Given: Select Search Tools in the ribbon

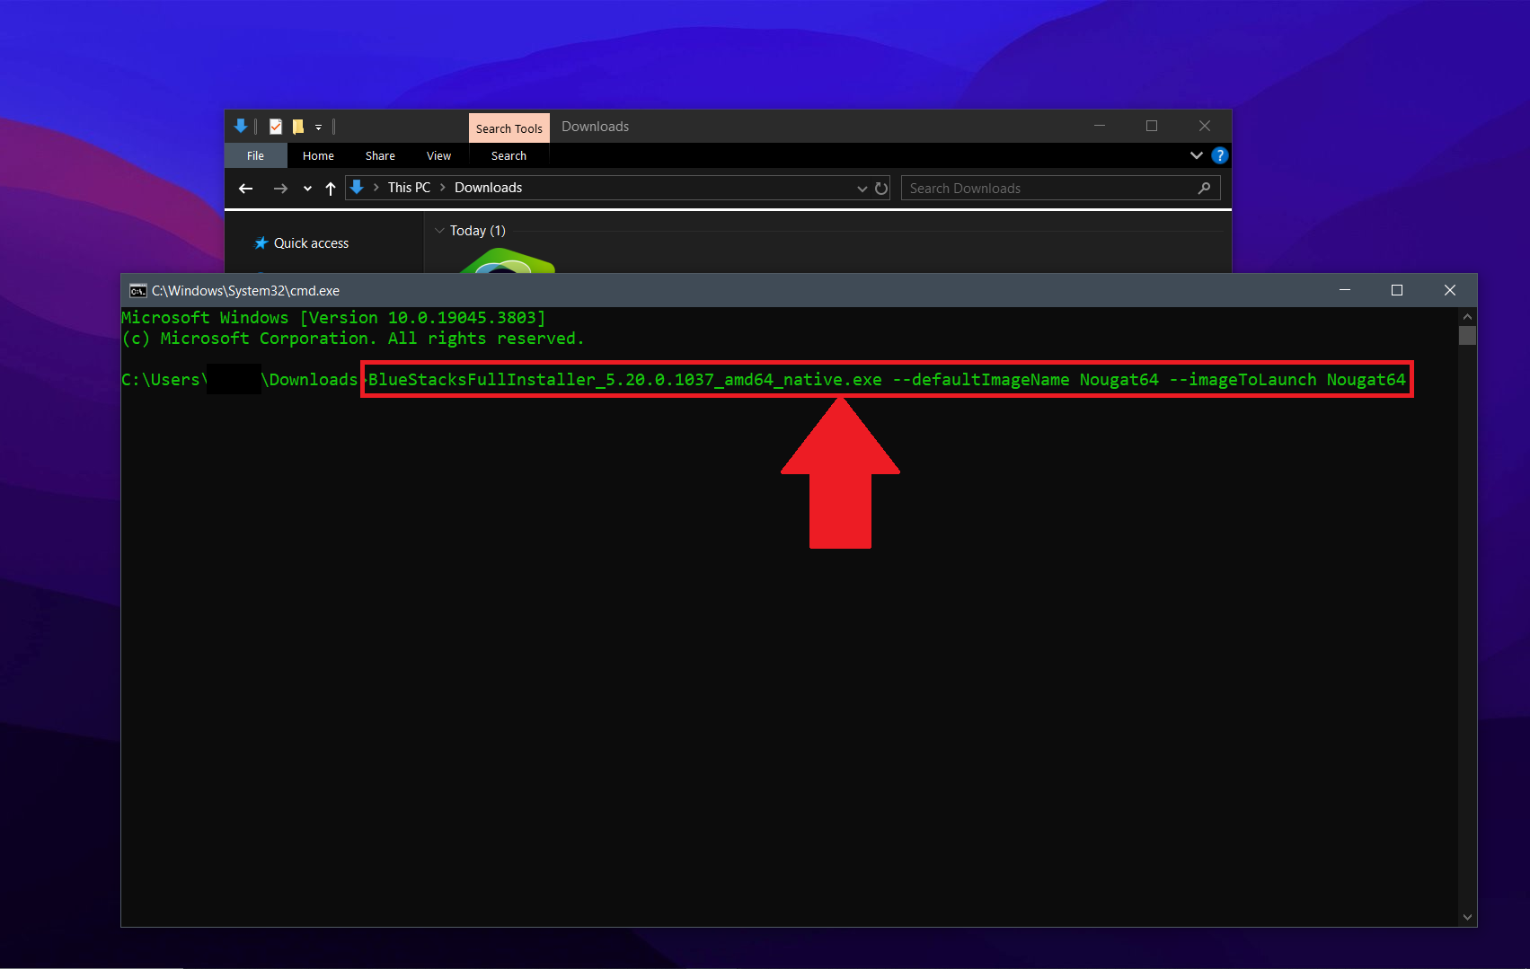Looking at the screenshot, I should (509, 127).
